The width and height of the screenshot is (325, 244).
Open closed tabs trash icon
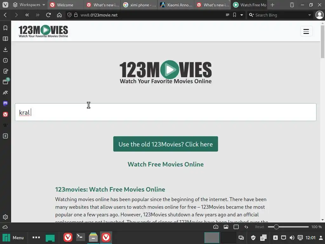pyautogui.click(x=292, y=5)
